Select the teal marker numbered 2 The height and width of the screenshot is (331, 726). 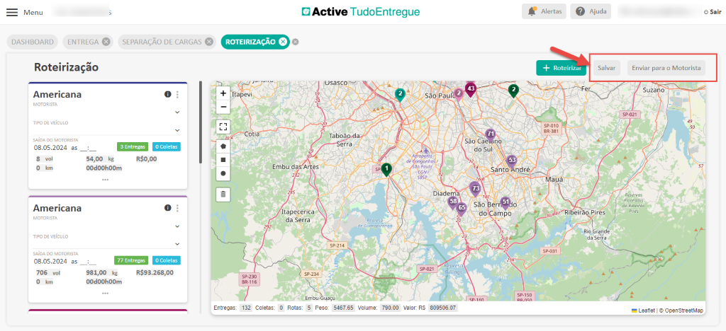click(x=400, y=95)
